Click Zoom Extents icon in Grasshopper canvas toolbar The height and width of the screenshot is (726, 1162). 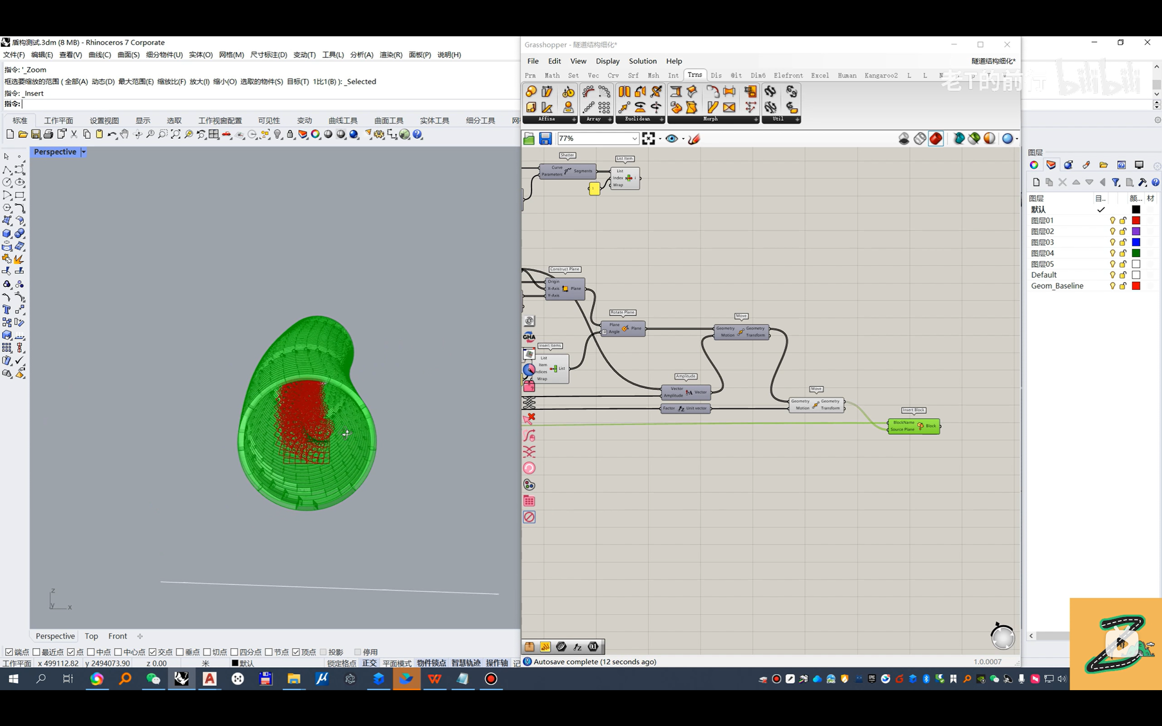(x=648, y=139)
